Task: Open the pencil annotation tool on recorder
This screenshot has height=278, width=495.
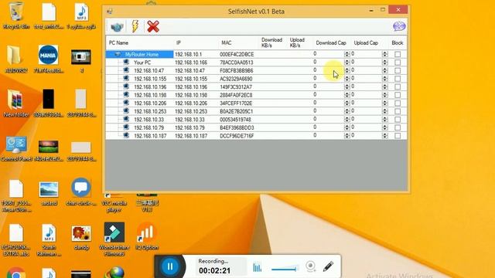Action: [x=328, y=266]
